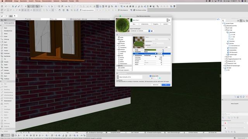248x139 pixels.
Task: Open the Bearbeiten menu
Action: coord(24,1)
